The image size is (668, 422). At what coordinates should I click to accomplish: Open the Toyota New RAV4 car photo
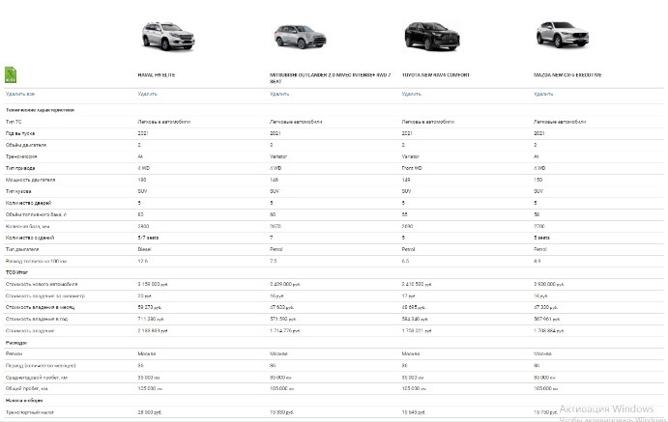(428, 36)
